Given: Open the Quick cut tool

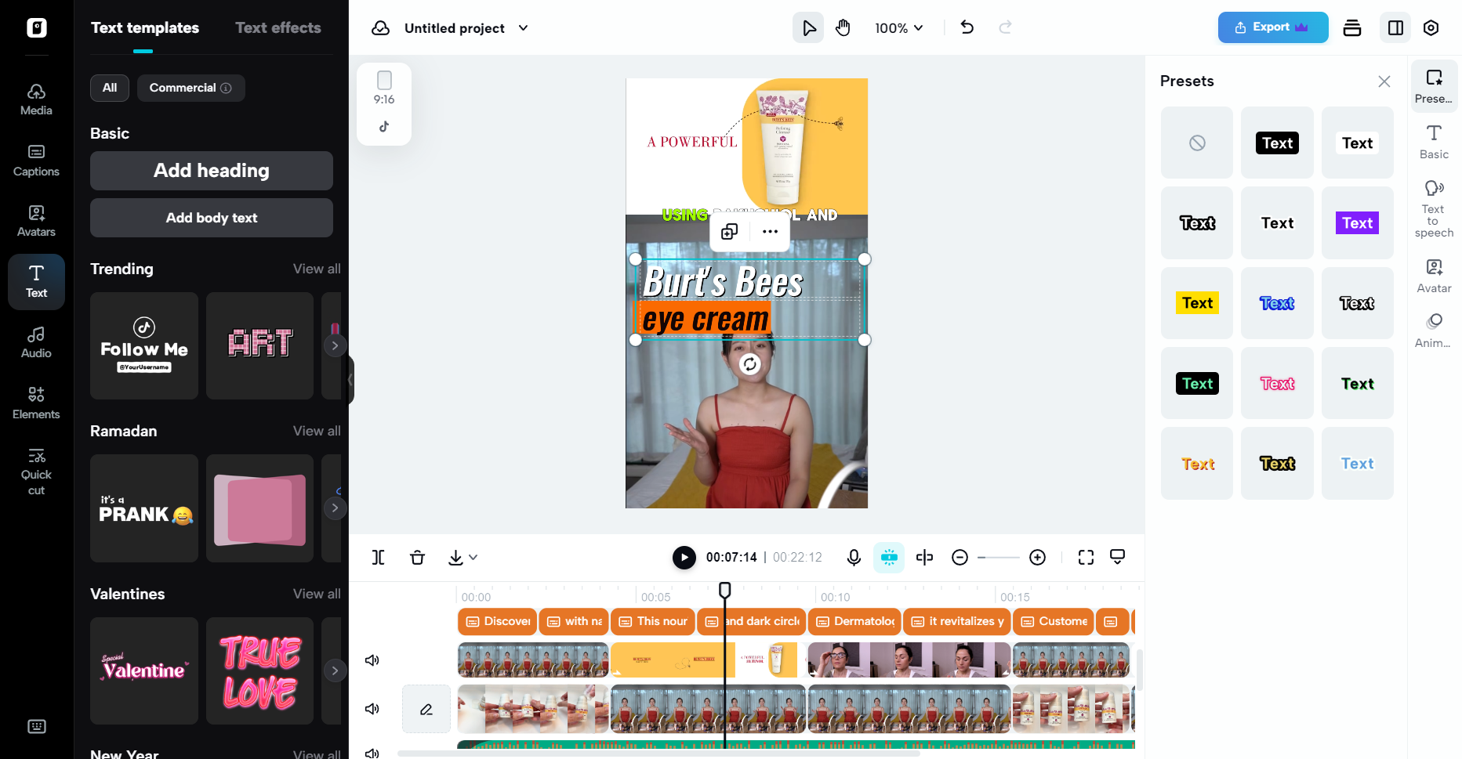Looking at the screenshot, I should pyautogui.click(x=36, y=472).
